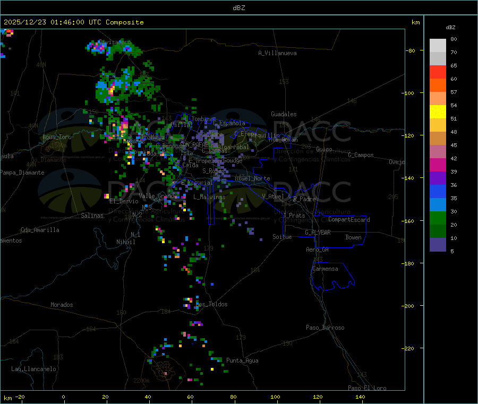Click the Lag.Llancanelo label

tap(34, 369)
